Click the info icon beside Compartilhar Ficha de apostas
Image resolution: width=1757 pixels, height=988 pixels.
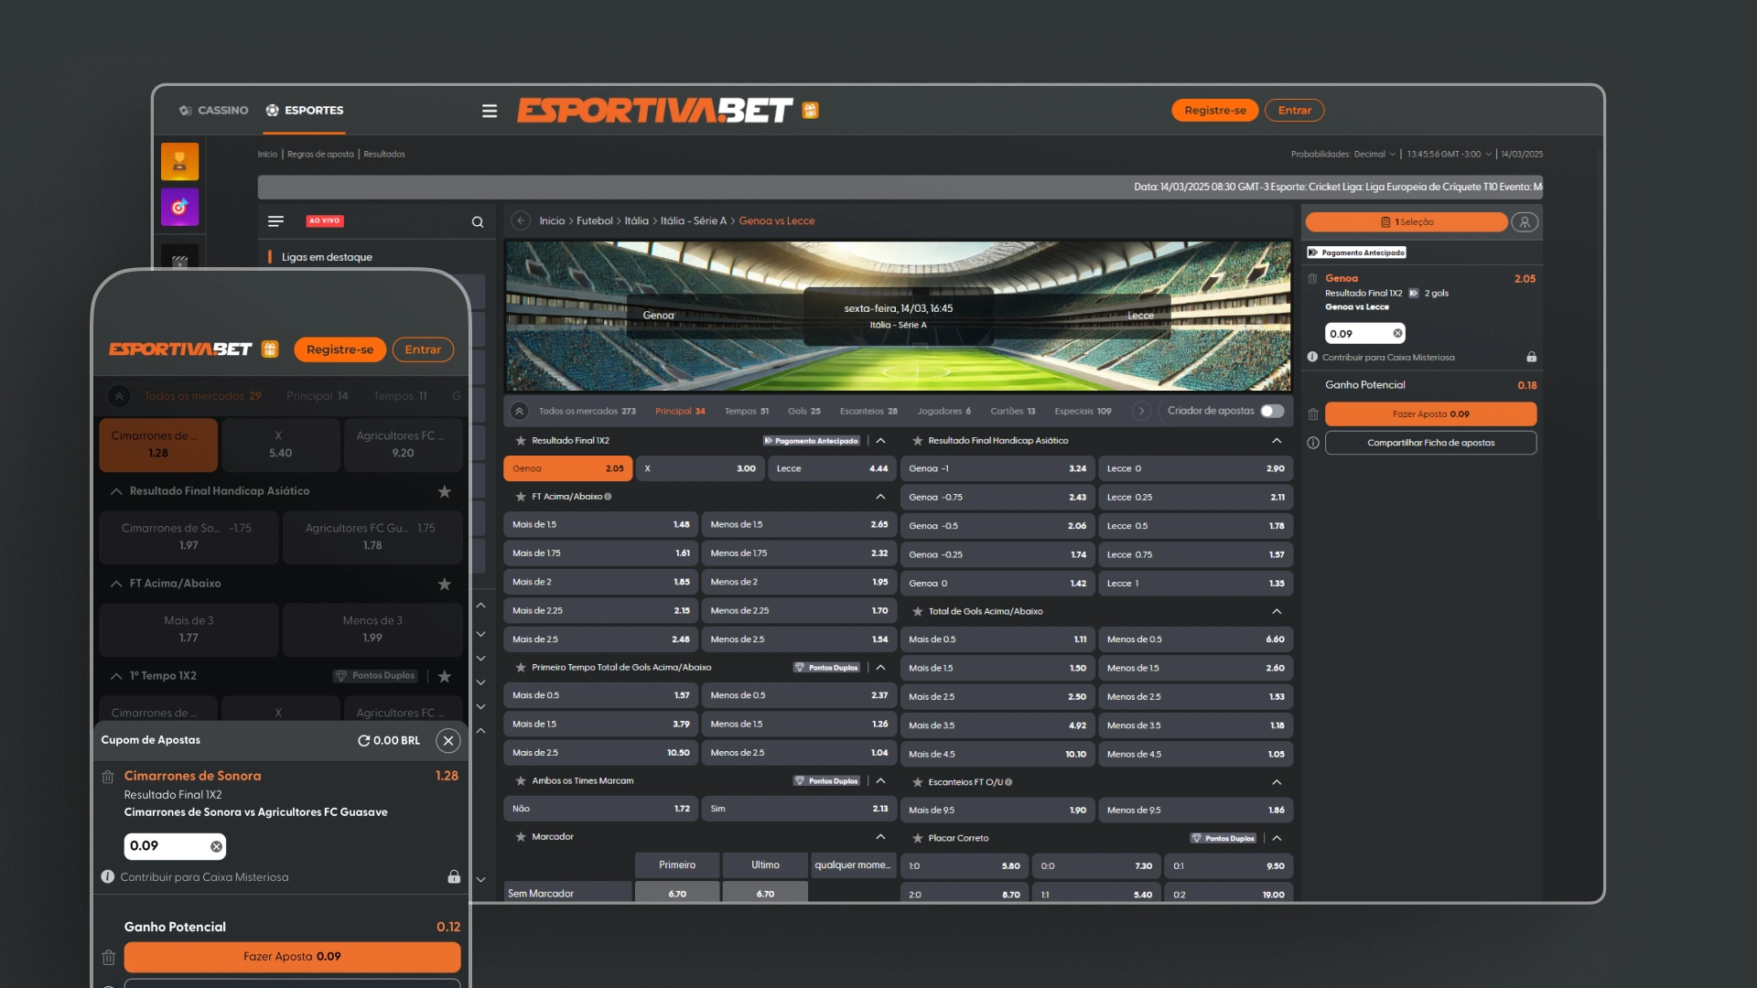coord(1312,443)
